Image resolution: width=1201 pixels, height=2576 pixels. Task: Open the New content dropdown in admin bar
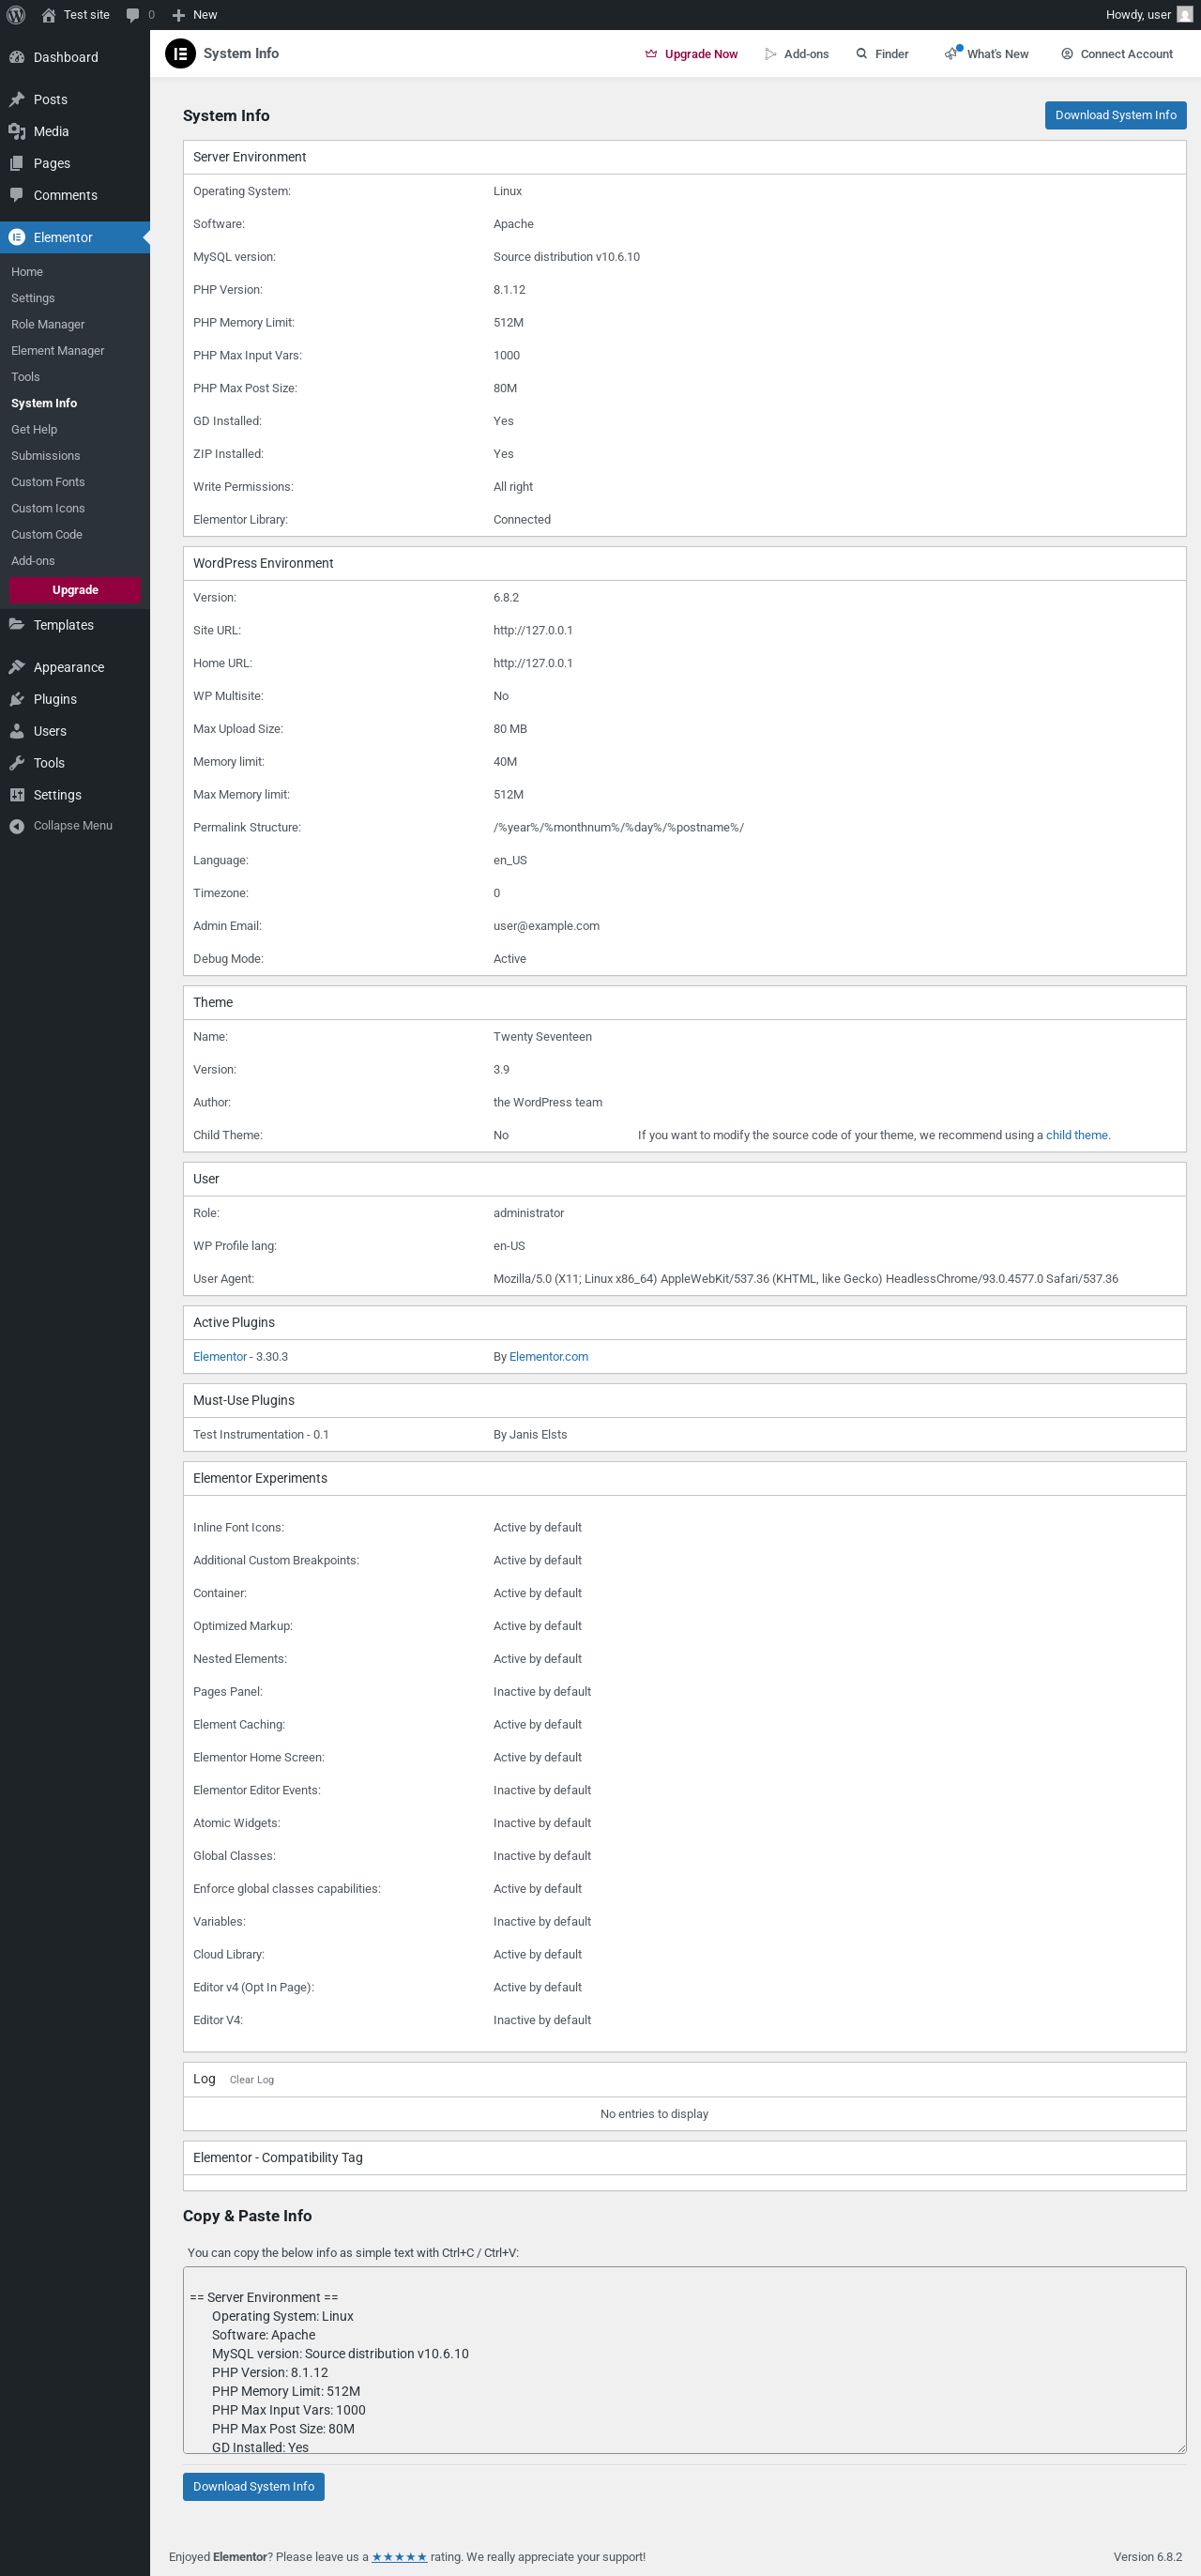[x=194, y=15]
